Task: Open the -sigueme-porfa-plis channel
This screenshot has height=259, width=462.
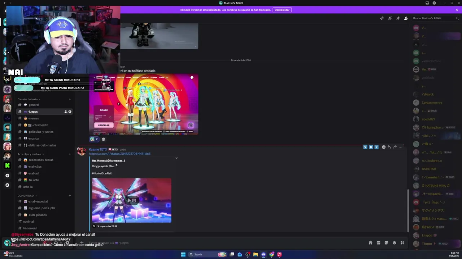Action: pyautogui.click(x=45, y=208)
